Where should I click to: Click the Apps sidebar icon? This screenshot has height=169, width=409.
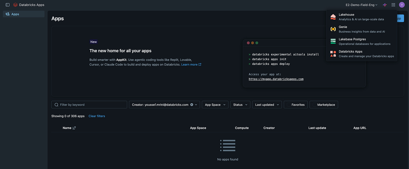[x=8, y=14]
